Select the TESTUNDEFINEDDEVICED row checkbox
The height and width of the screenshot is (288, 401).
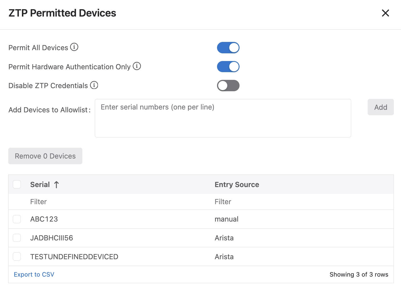(17, 257)
